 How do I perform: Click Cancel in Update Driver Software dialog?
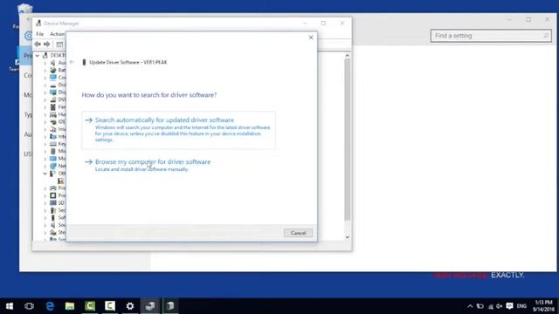click(x=298, y=233)
